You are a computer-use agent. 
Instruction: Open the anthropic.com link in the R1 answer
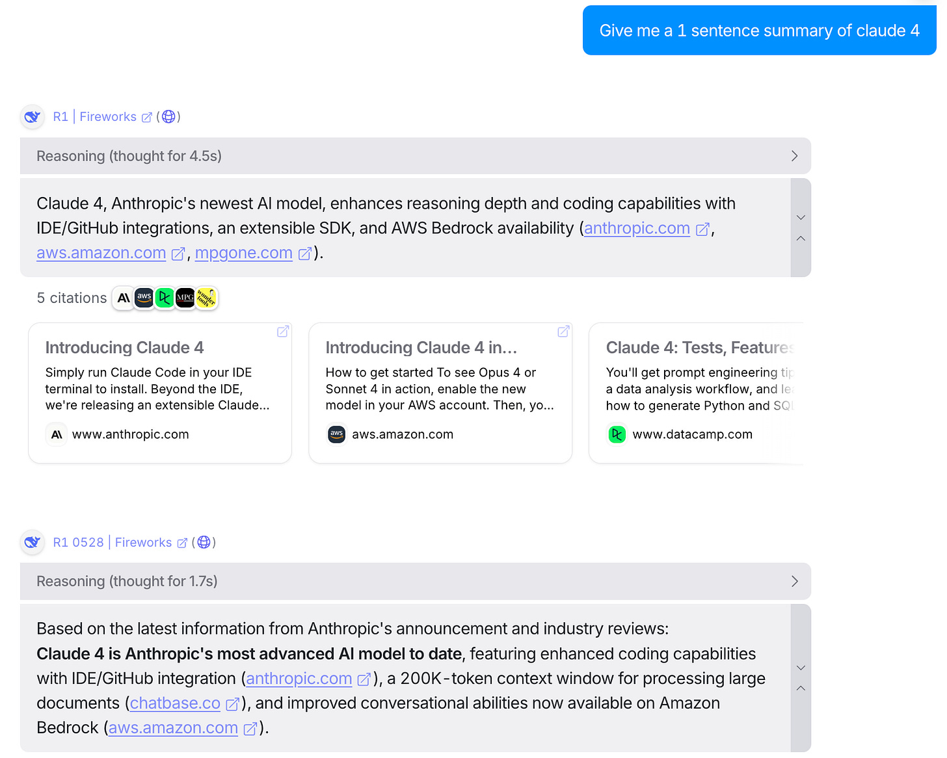[x=637, y=228]
